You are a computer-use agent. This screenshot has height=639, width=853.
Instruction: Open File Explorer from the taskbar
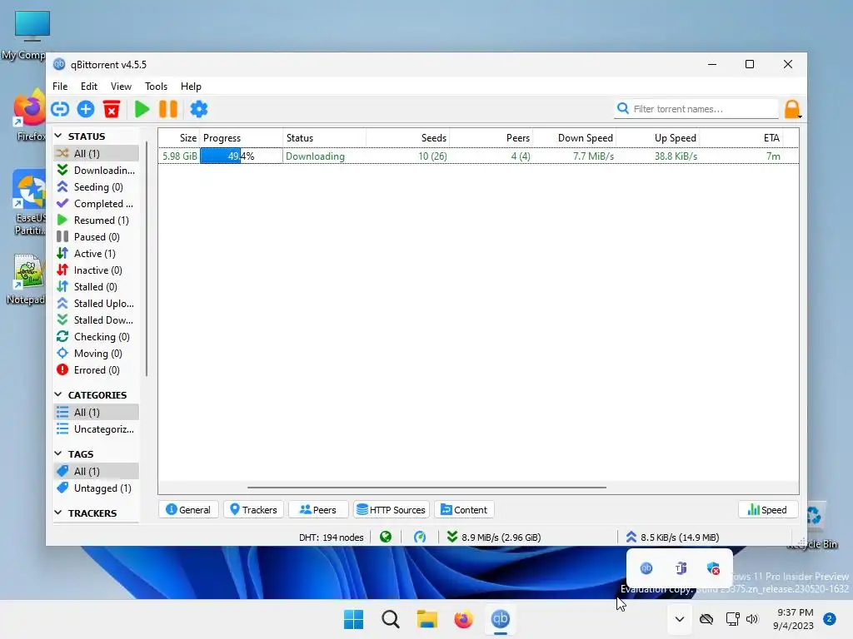coord(427,619)
